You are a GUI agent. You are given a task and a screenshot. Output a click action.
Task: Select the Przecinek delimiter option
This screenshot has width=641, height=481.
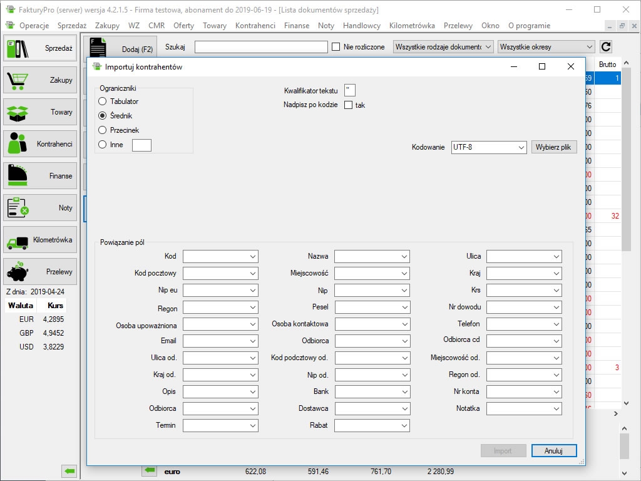pyautogui.click(x=103, y=130)
